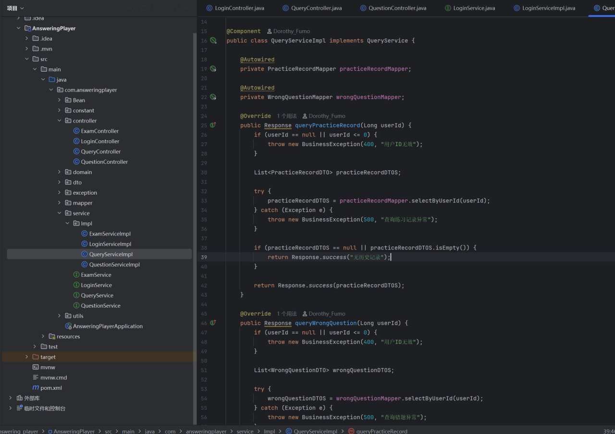Switch to QuestionController.java tab
The image size is (615, 434).
pyautogui.click(x=393, y=8)
